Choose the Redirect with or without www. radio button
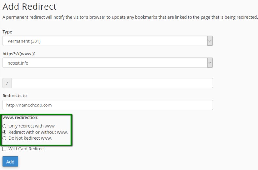 [5, 132]
